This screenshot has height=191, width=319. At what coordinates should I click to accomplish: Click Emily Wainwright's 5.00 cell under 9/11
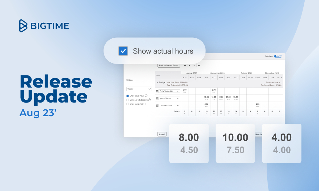click(214, 91)
